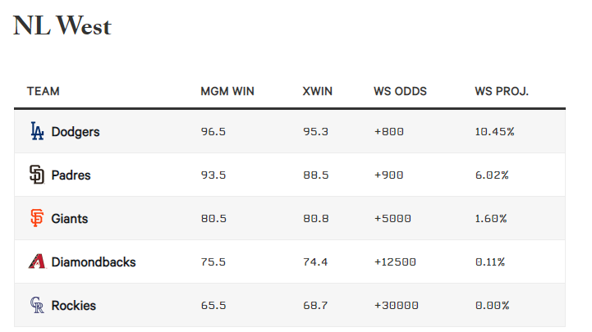Viewport: 592px width, 332px height.
Task: Click the Giants 80.5 MGM win total
Action: 213,219
